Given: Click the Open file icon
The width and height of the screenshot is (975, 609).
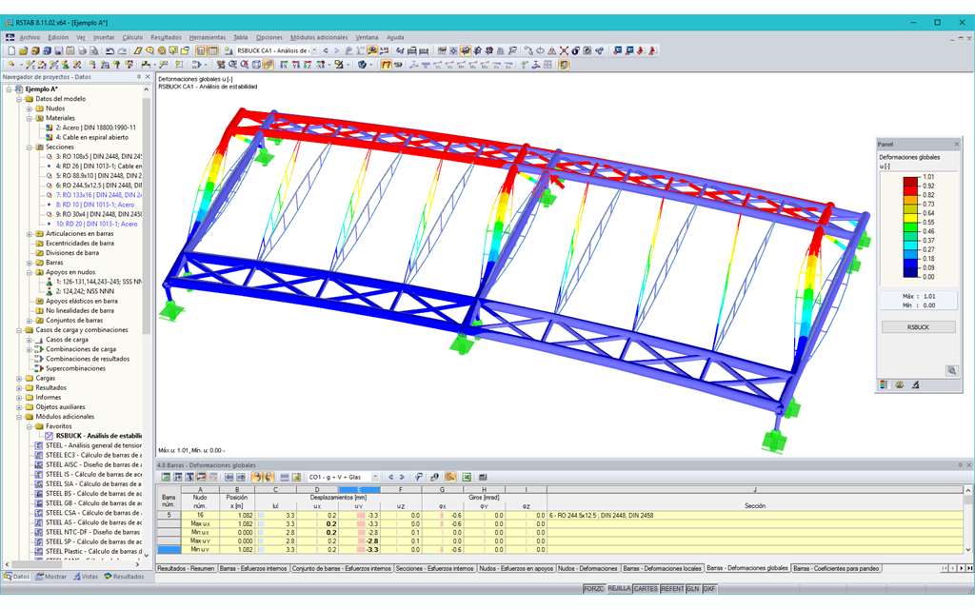Looking at the screenshot, I should tap(23, 51).
